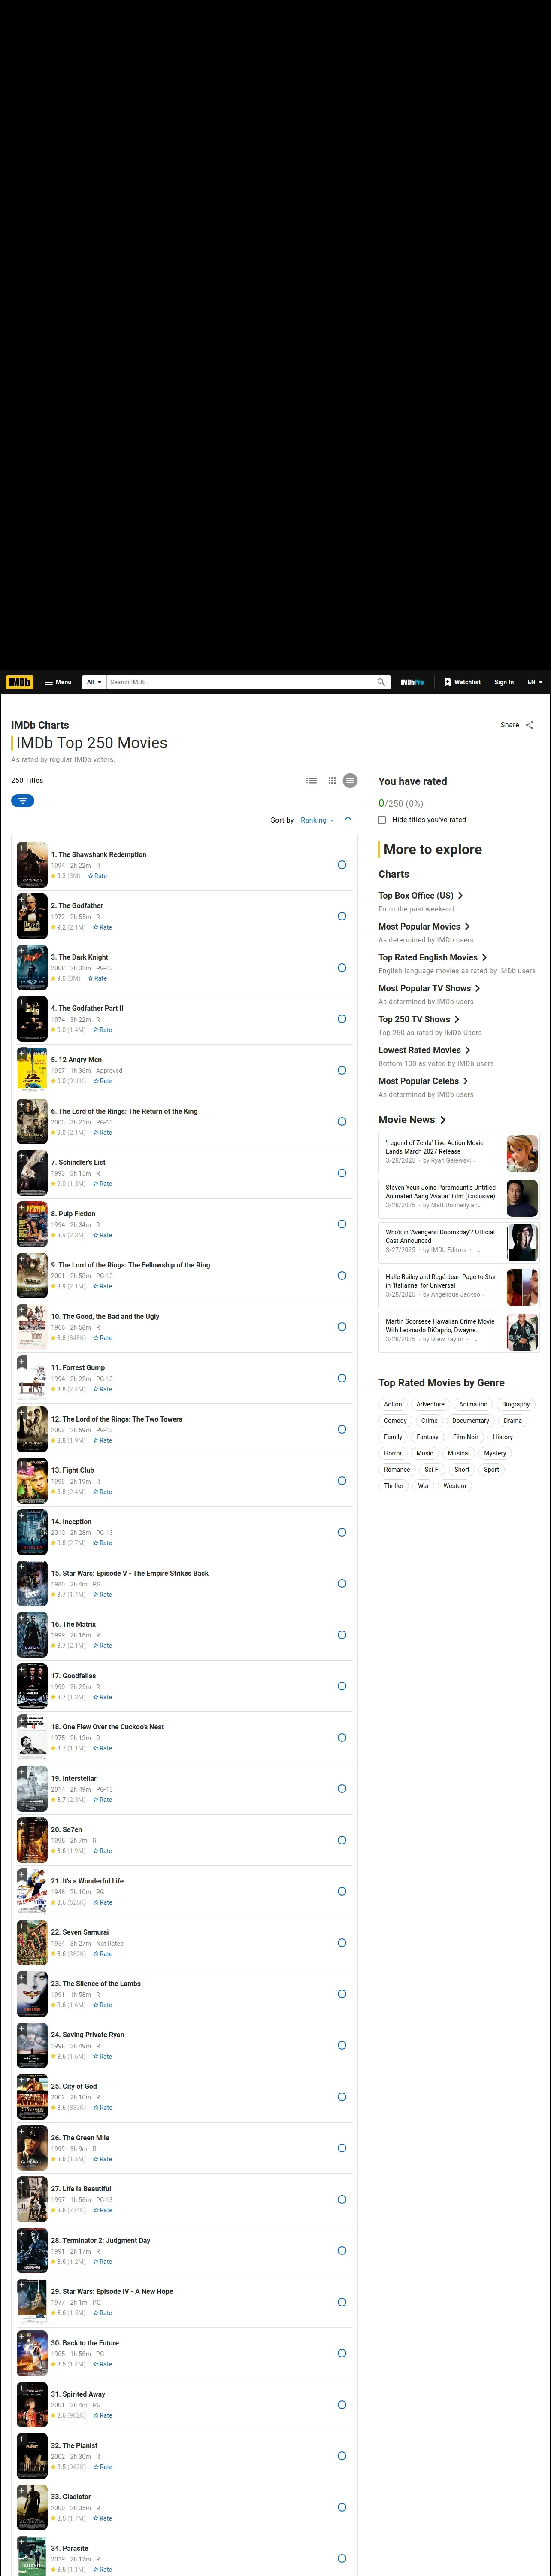Screen dimensions: 551x2576
Task: Select the Sci-Fi genre chip
Action: tap(432, 1469)
